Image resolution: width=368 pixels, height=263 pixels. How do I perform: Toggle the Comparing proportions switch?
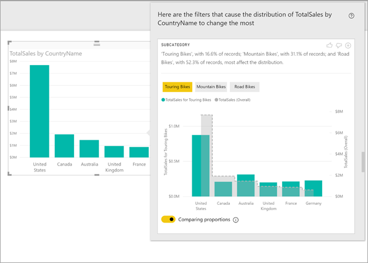point(168,220)
